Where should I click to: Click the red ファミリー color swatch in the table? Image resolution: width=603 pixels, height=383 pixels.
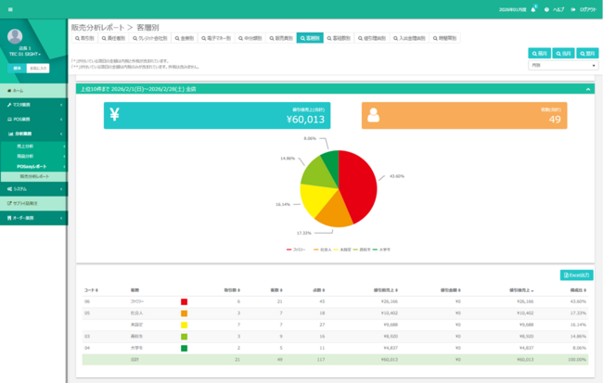[x=184, y=301]
